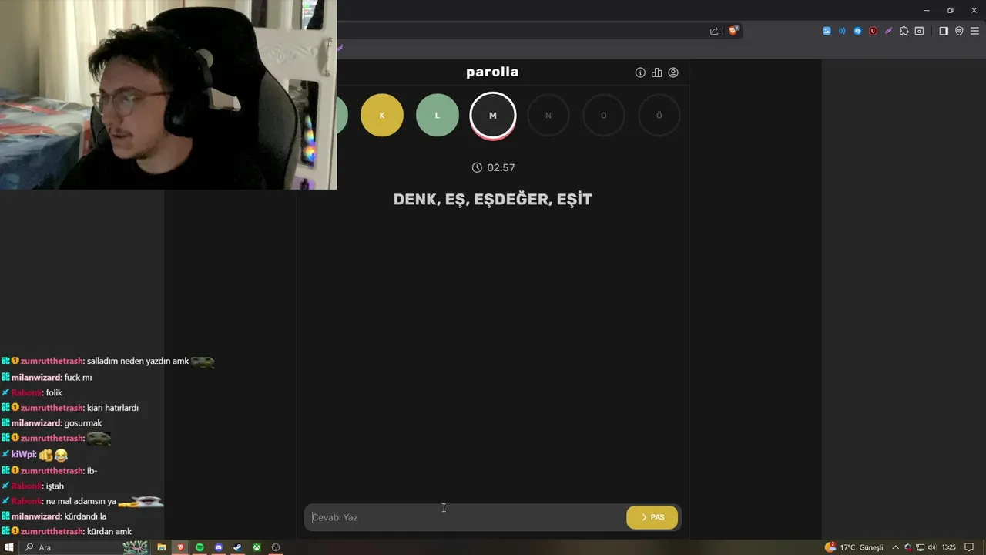986x555 pixels.
Task: Open the purple feather extension icon
Action: (888, 31)
